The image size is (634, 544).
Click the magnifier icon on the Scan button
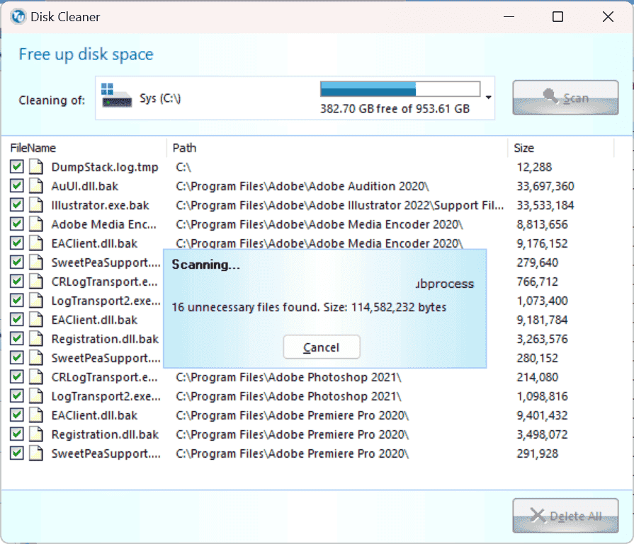(550, 96)
